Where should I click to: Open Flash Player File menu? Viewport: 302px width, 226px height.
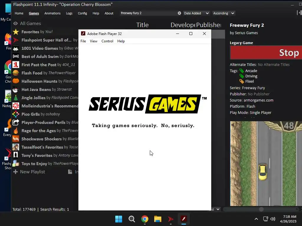click(x=83, y=41)
